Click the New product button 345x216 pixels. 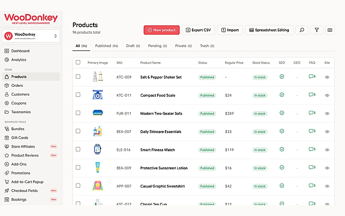click(161, 30)
